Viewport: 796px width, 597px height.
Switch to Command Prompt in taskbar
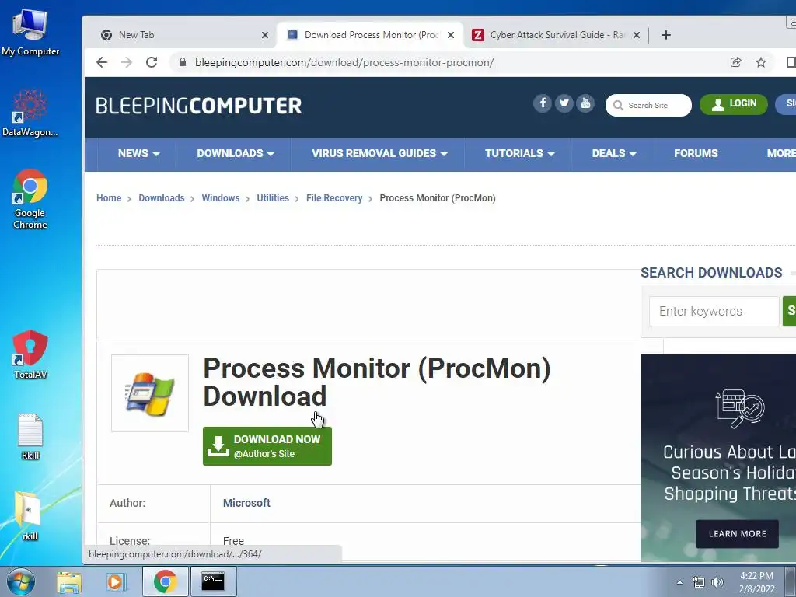213,581
